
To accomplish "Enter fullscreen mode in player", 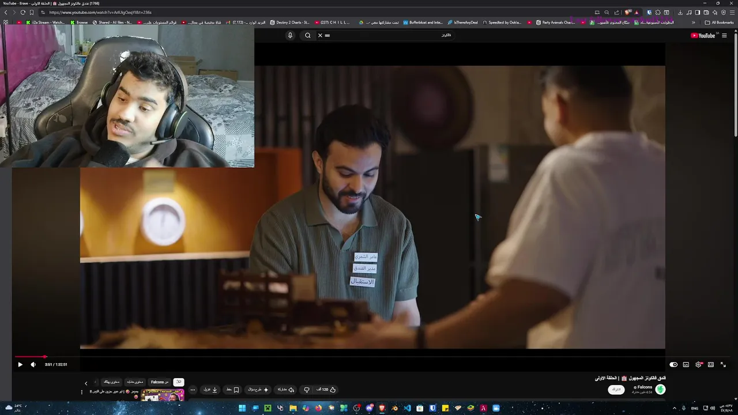I will [x=724, y=364].
